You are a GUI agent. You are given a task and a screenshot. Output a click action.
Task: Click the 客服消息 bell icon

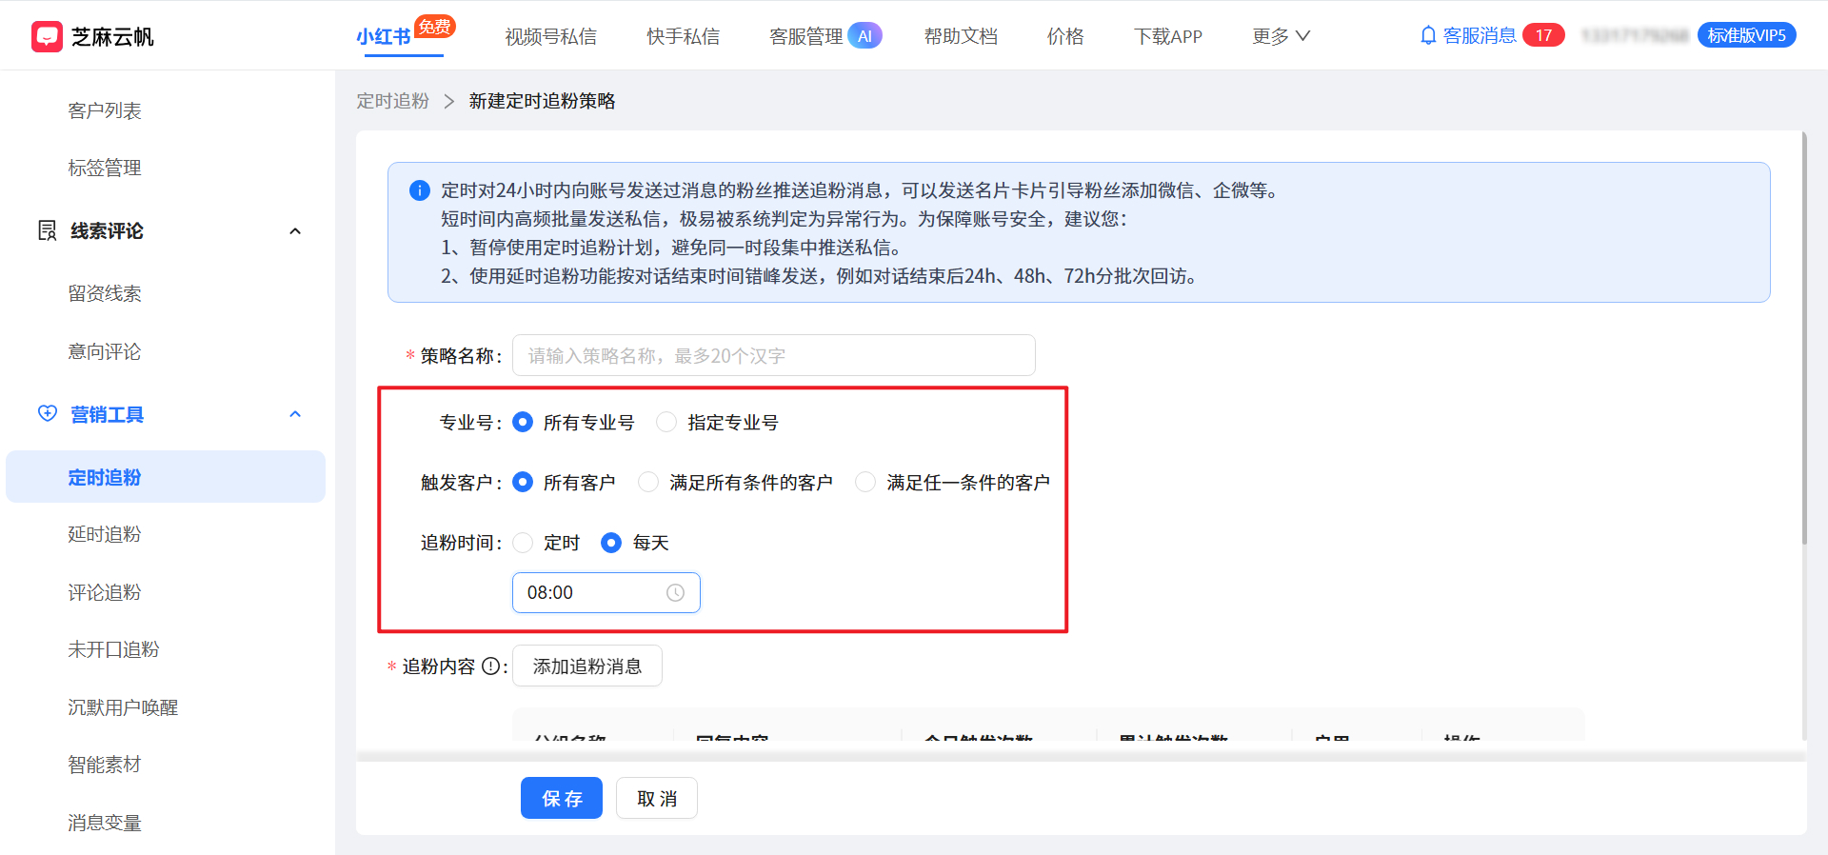(x=1427, y=36)
